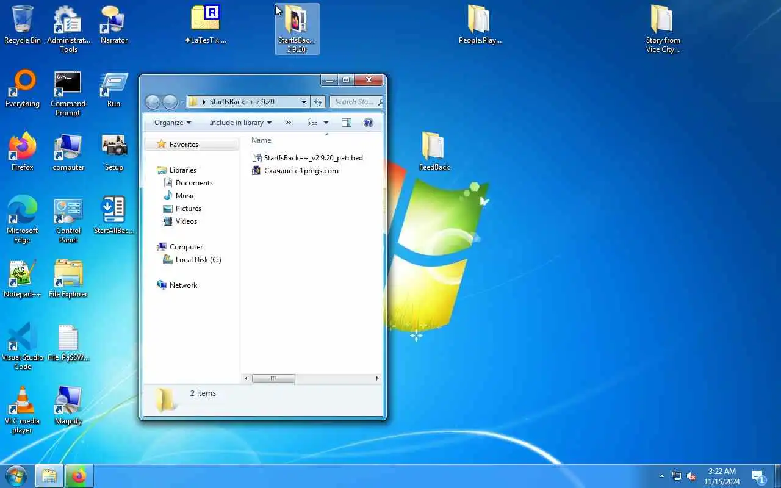Launch the Firefox desktop shortcut
Viewport: 781px width, 488px height.
23,152
